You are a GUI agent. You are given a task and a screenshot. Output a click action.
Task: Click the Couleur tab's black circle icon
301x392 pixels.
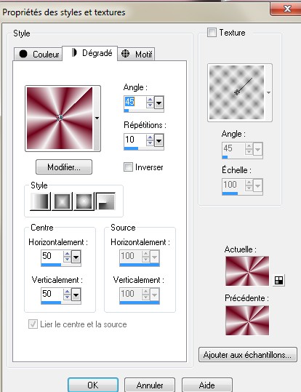(23, 54)
